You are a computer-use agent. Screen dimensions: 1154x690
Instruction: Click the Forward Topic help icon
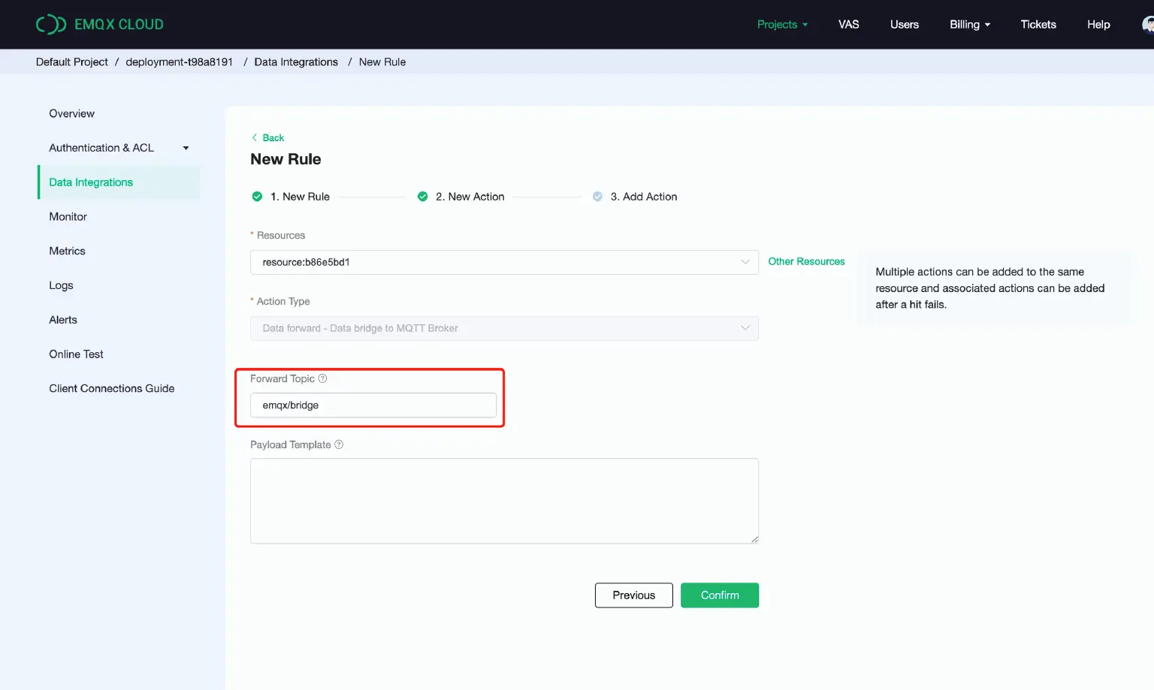tap(322, 378)
